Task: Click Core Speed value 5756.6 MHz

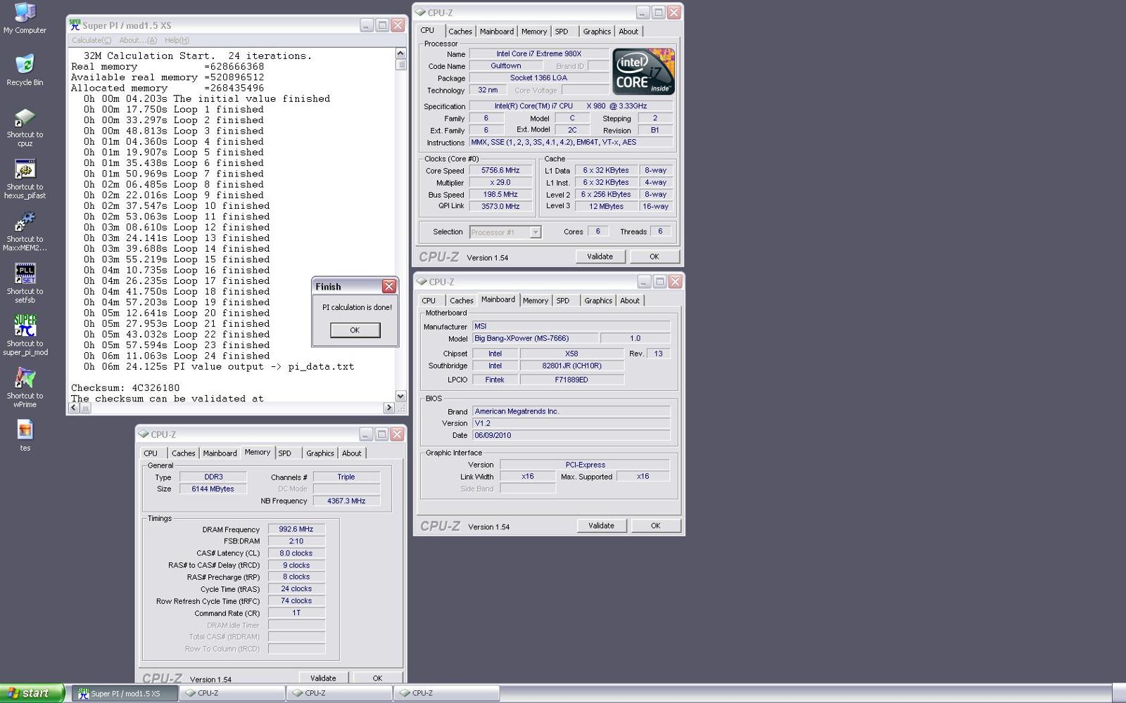Action: (500, 171)
